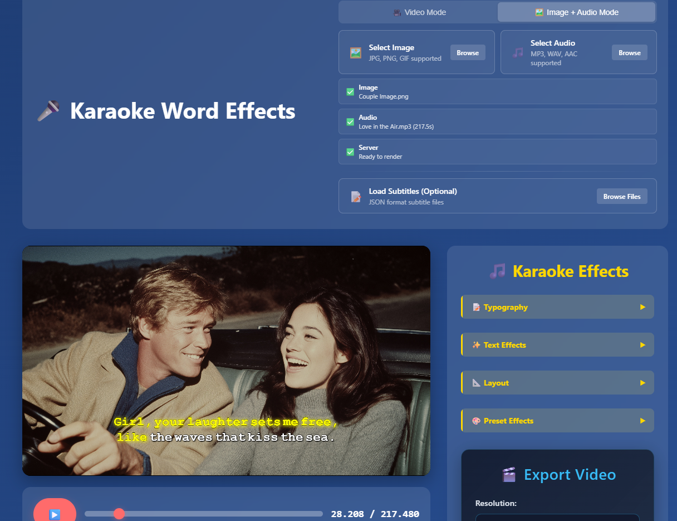Click the 'like the waves that kiss the sea.' lyric
677x521 pixels.
pos(225,437)
